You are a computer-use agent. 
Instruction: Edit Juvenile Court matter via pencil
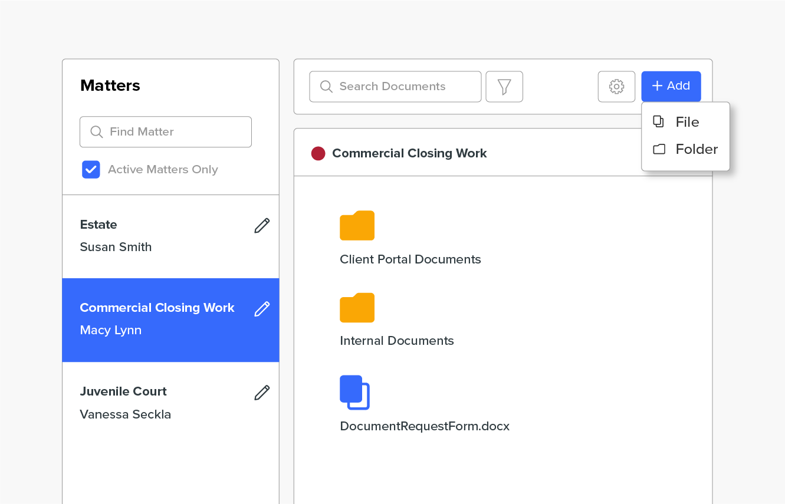coord(262,393)
